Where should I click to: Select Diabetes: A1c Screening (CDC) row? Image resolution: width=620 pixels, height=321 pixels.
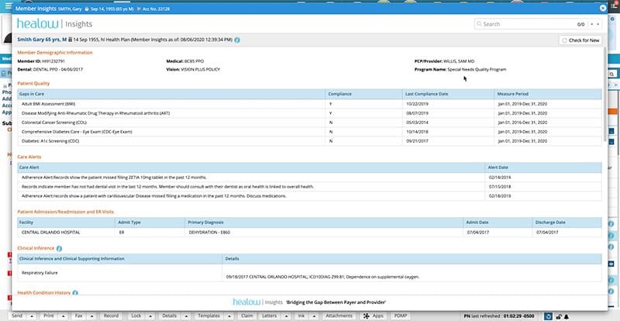click(x=309, y=141)
